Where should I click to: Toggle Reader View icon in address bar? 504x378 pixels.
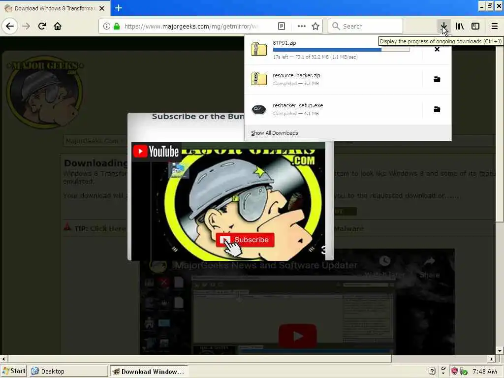pyautogui.click(x=281, y=26)
